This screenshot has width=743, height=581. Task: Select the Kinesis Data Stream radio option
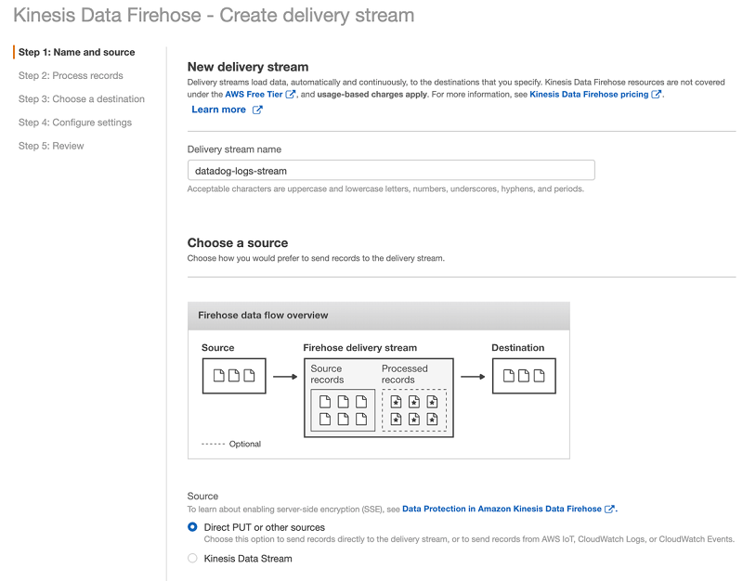(192, 559)
